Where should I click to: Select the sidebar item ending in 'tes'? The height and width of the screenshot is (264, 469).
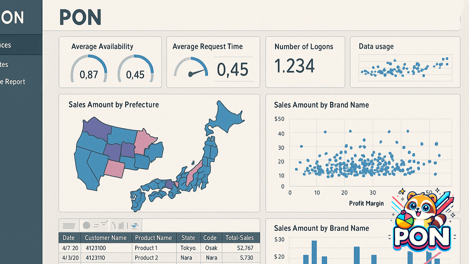coord(4,64)
